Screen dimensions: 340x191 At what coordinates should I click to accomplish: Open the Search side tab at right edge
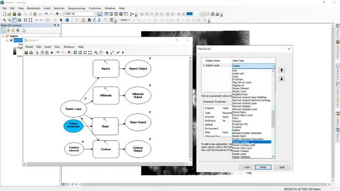[338, 135]
